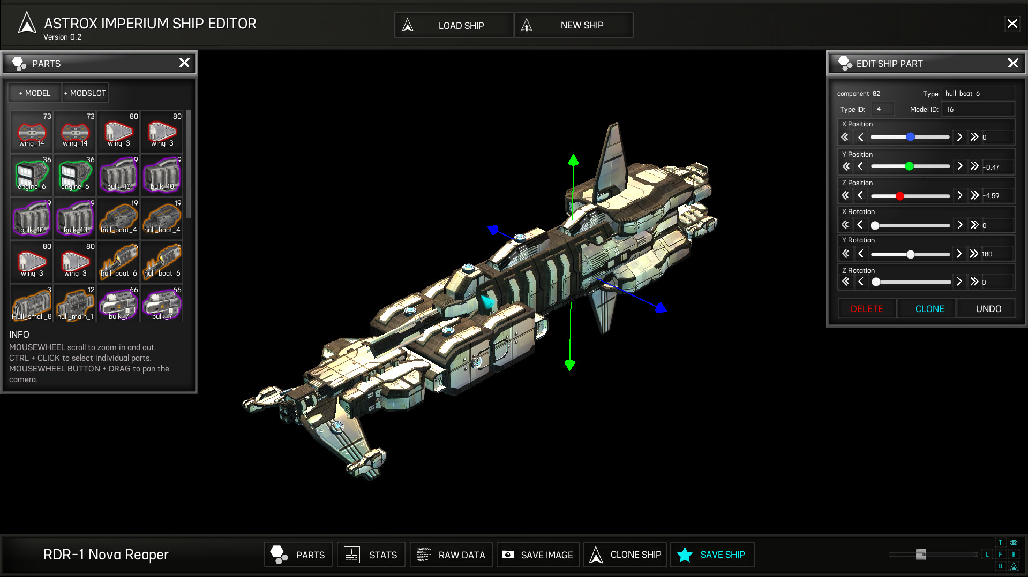Image resolution: width=1028 pixels, height=577 pixels.
Task: Open the + MODEL parts tab
Action: pos(34,93)
